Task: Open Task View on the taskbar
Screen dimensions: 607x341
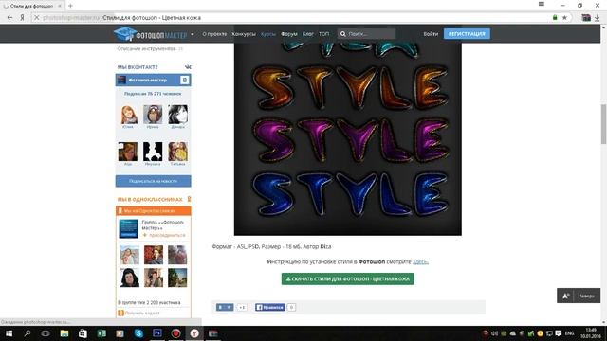Action: (x=46, y=333)
